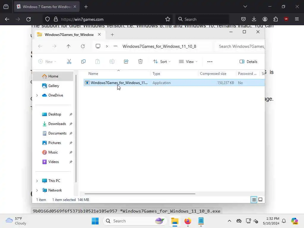The width and height of the screenshot is (304, 228).
Task: Click the Cut scissors icon in Explorer toolbar
Action: (69, 62)
